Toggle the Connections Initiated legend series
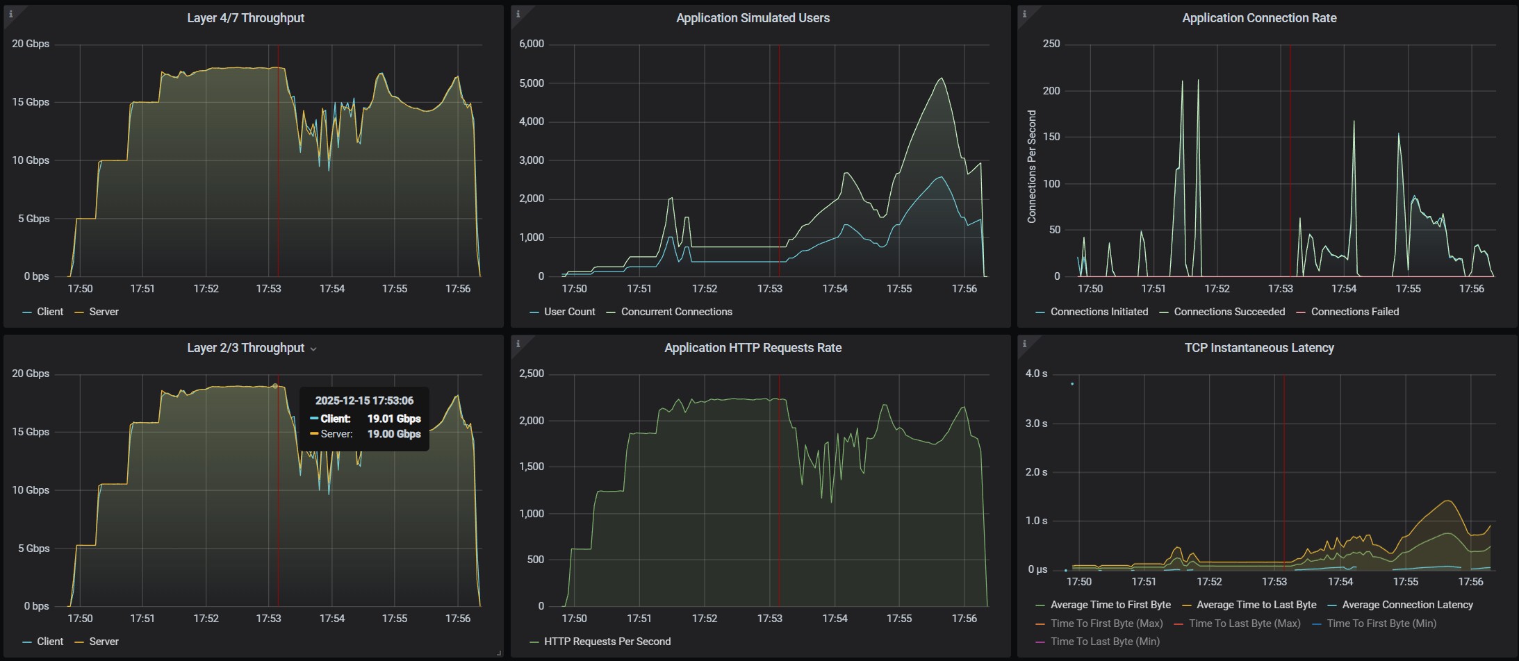 coord(1099,312)
